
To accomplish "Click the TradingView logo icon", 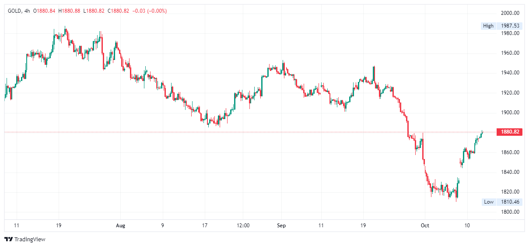I will click(x=8, y=240).
